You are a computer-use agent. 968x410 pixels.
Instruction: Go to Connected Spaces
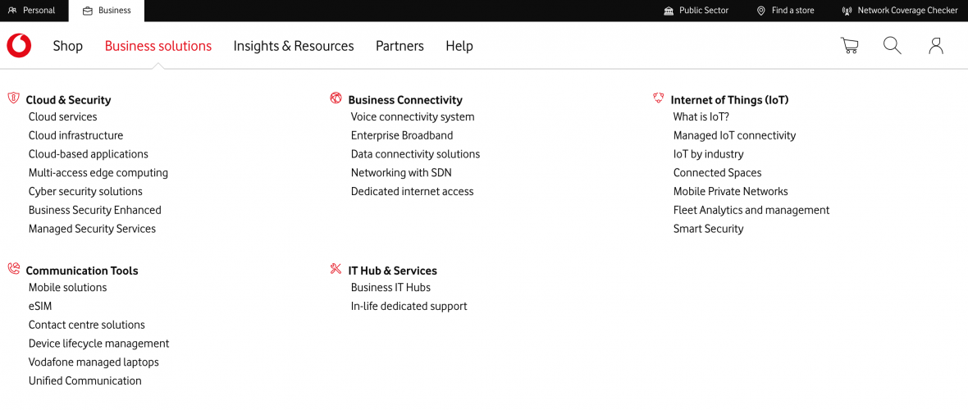tap(717, 173)
